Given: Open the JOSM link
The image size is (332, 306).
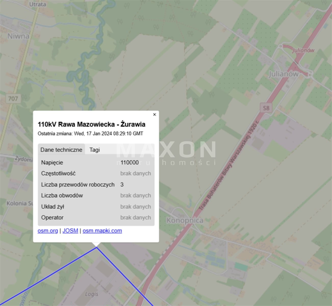Looking at the screenshot, I should point(70,231).
